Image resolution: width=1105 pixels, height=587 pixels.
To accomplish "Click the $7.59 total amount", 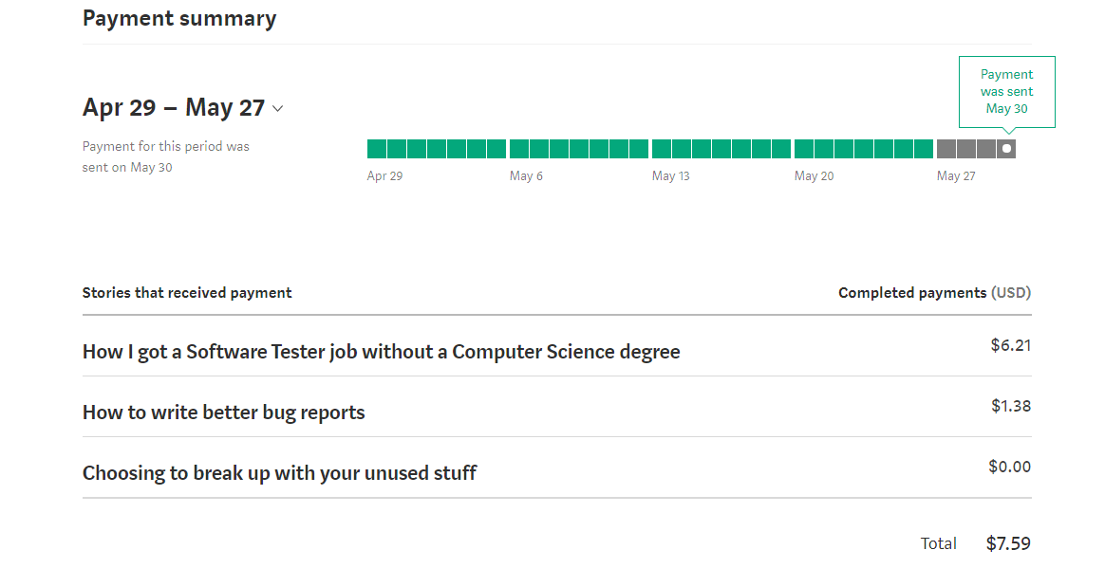I will click(x=1008, y=544).
